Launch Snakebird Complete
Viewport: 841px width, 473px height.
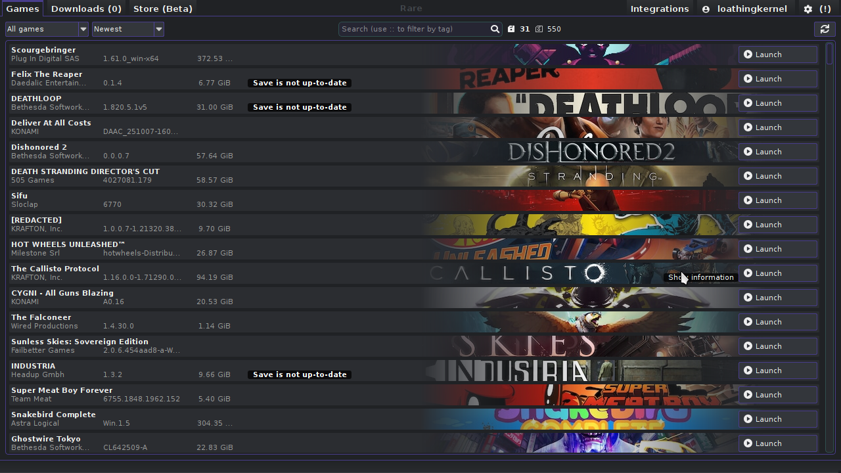[778, 419]
